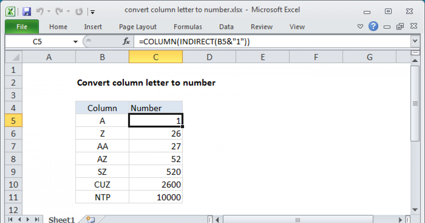Open the Customize Quick Access Toolbar menu
Image resolution: width=425 pixels, height=223 pixels.
pyautogui.click(x=92, y=12)
